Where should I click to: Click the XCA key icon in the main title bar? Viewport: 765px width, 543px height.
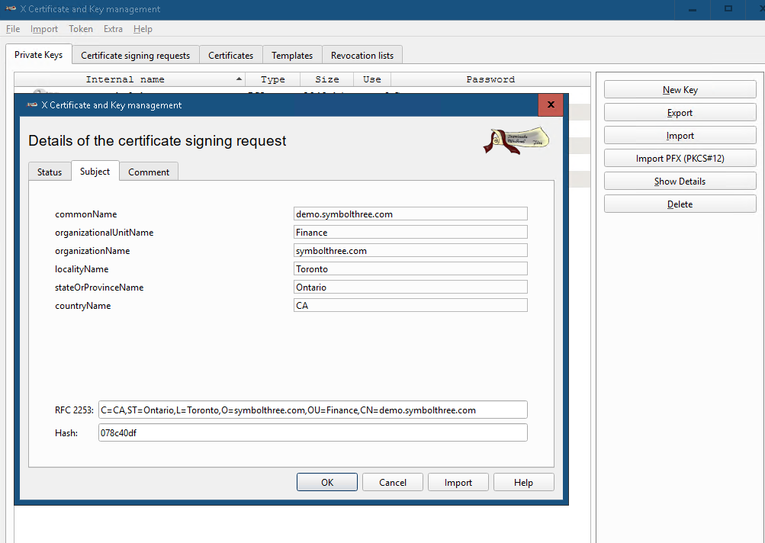(x=11, y=8)
